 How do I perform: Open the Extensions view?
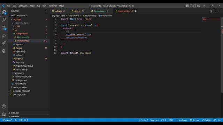pyautogui.click(x=4, y=43)
